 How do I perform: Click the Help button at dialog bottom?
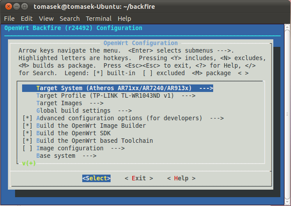point(181,178)
